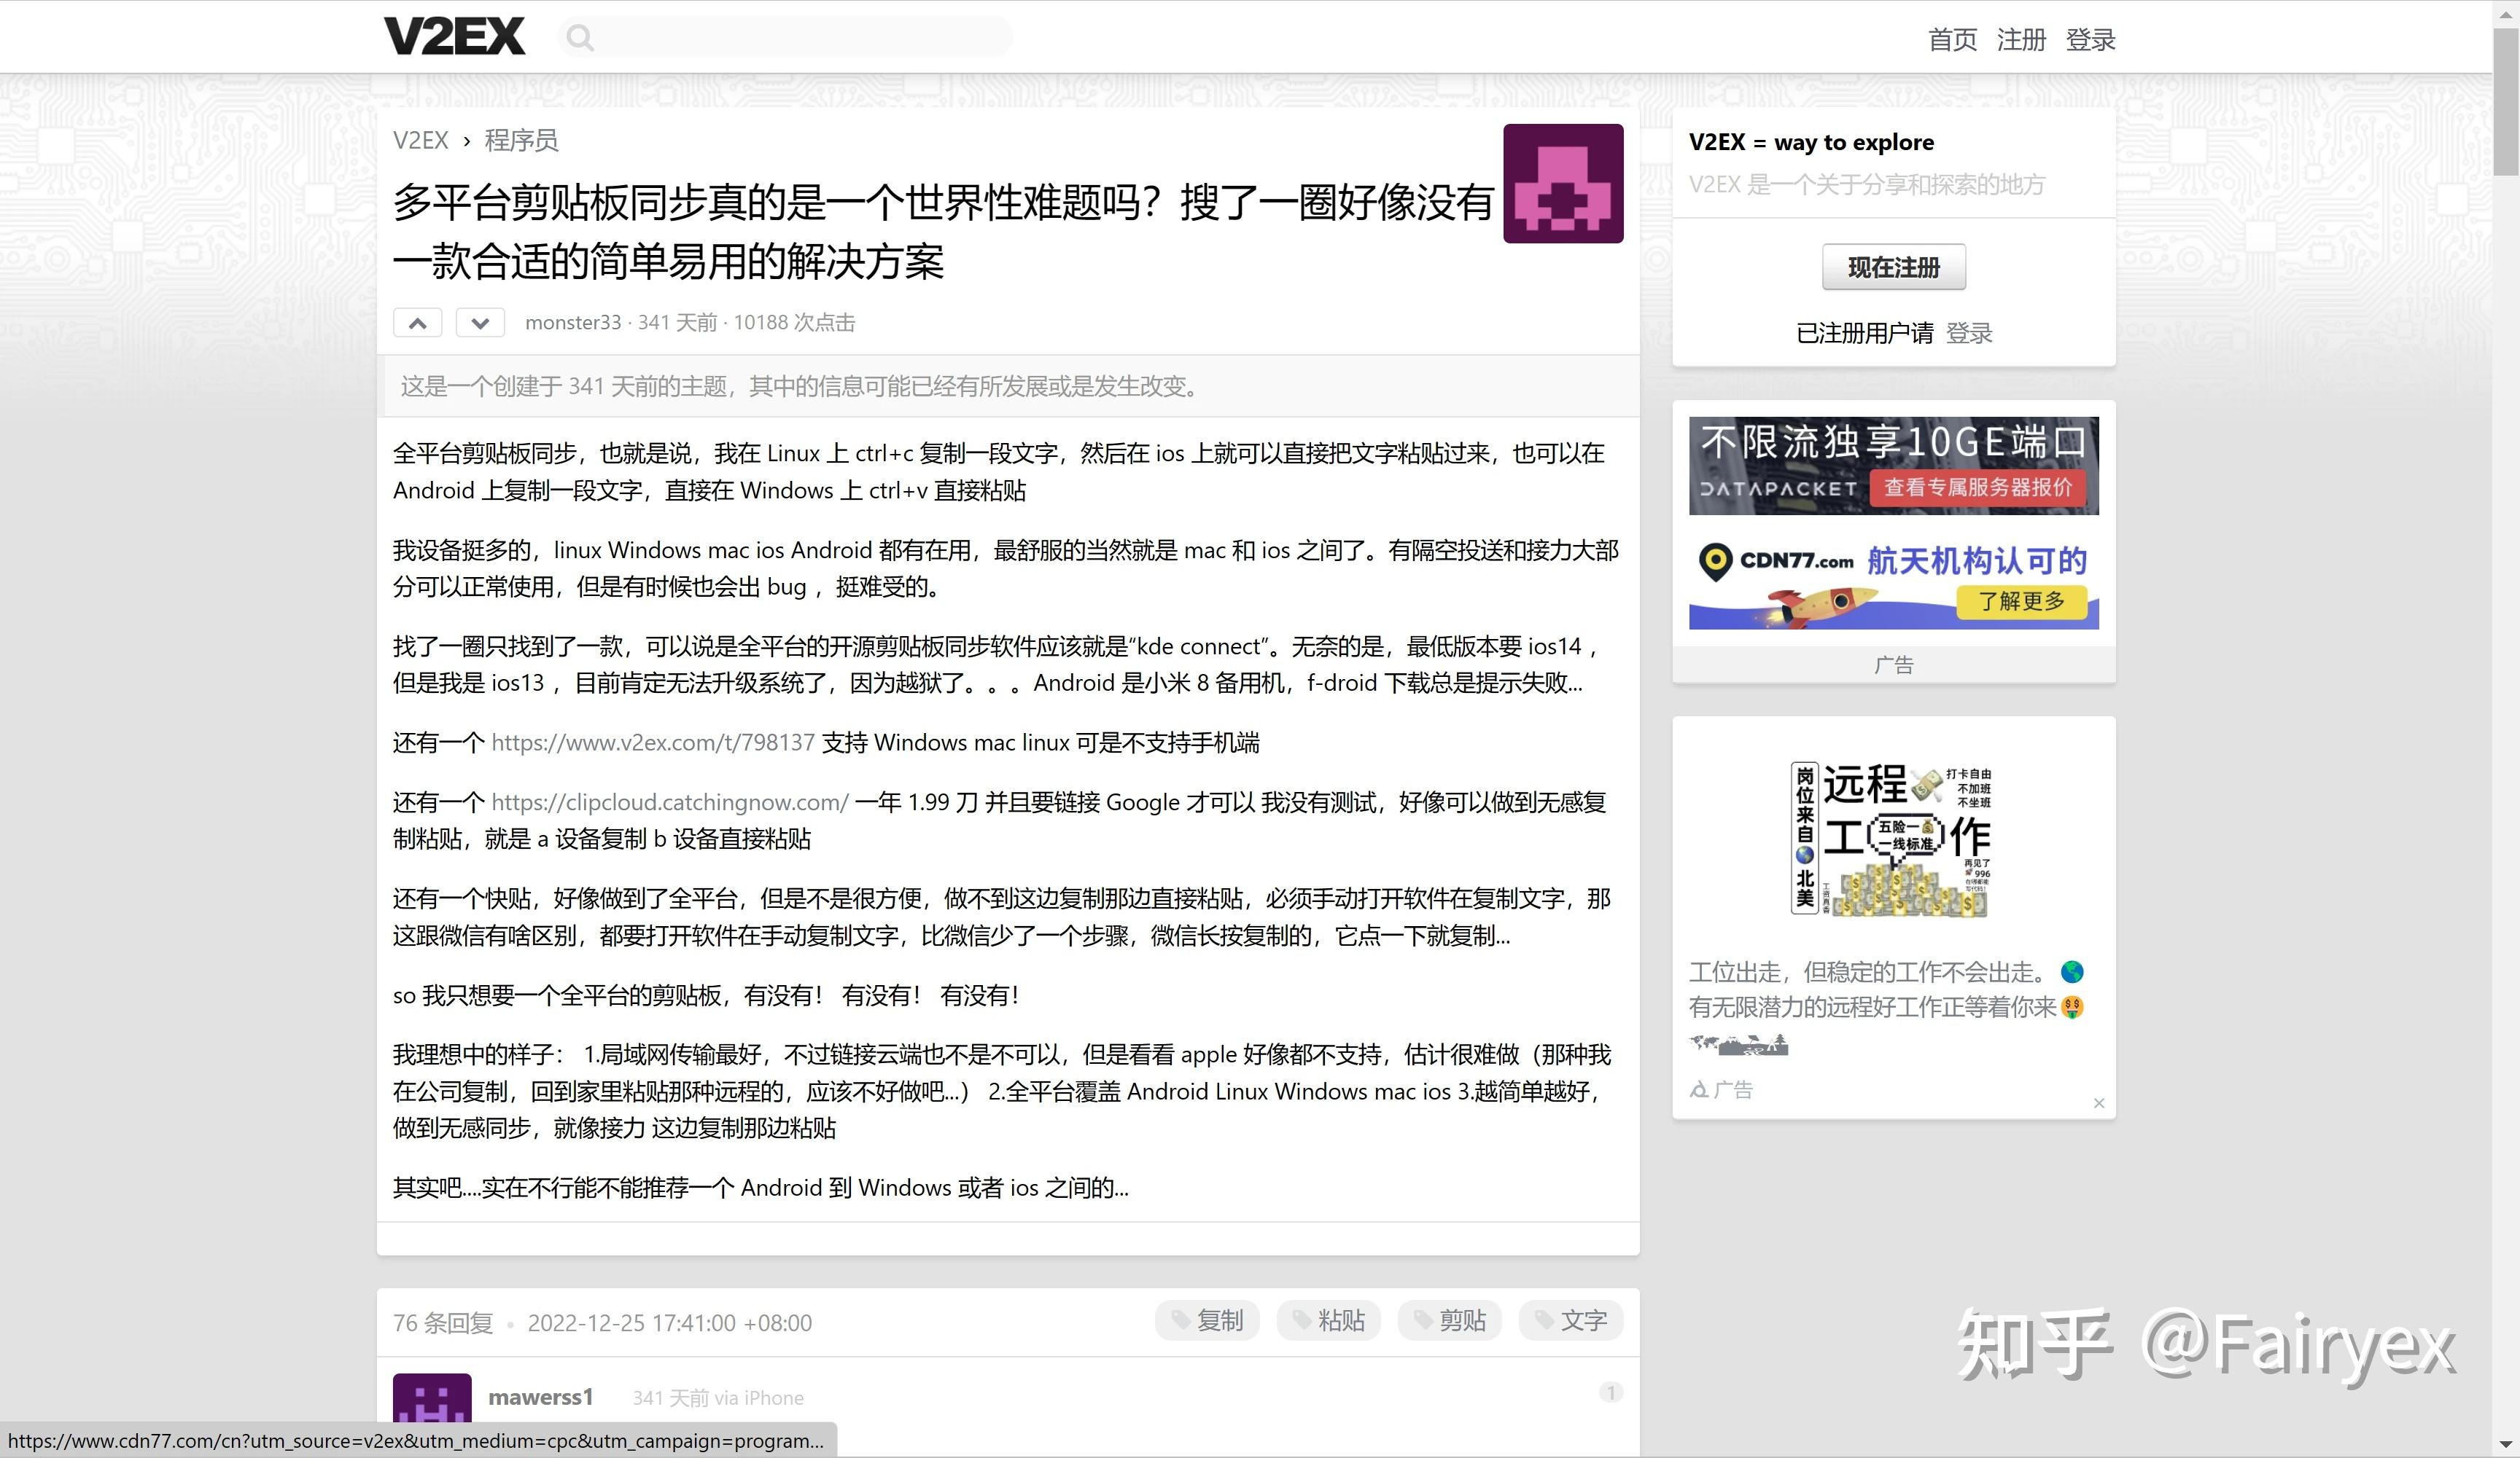The image size is (2520, 1458).
Task: Upvote the topic using the up arrow
Action: (x=417, y=322)
